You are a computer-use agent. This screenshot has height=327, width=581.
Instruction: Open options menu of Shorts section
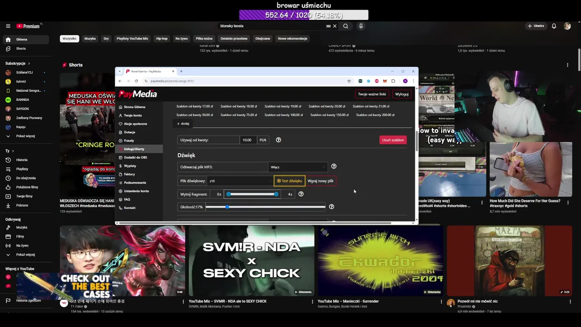567,65
